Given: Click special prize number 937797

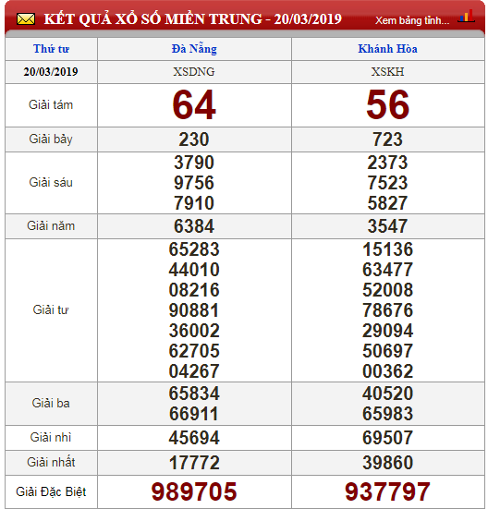Looking at the screenshot, I should pyautogui.click(x=387, y=491).
